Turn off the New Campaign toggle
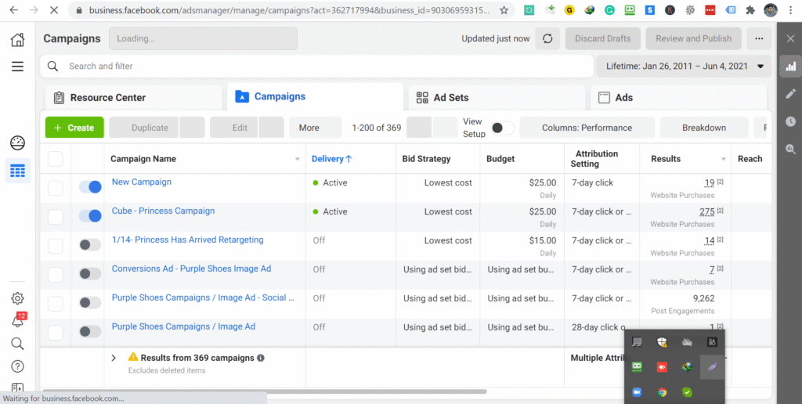Screen dimensions: 802x404 pos(90,187)
